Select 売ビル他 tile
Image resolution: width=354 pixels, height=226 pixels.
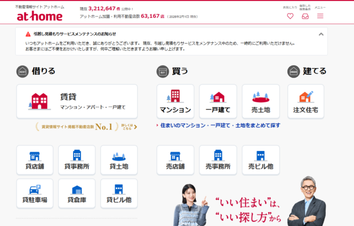261,160
